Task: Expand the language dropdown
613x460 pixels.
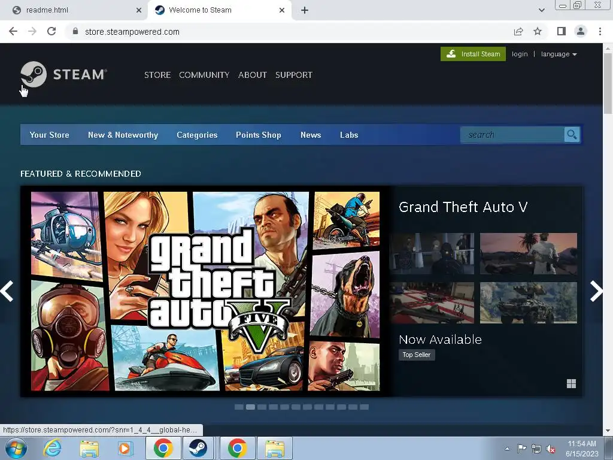Action: tap(559, 54)
